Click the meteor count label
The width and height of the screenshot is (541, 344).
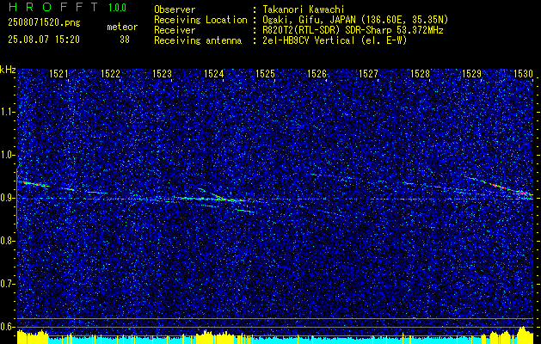[x=122, y=27]
